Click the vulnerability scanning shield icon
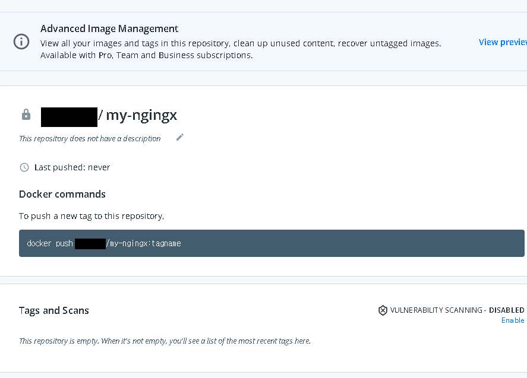Screen dimensions: 527x378 point(383,310)
